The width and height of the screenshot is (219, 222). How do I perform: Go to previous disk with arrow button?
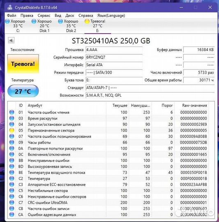tap(11, 40)
